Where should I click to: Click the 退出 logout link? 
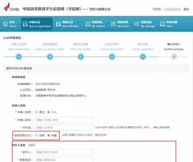click(x=186, y=9)
